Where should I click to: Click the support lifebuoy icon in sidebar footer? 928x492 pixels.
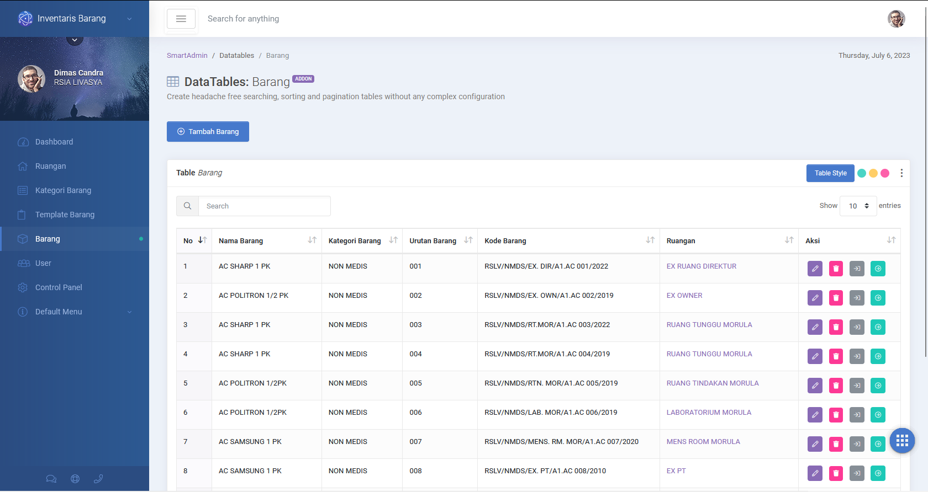coord(75,479)
